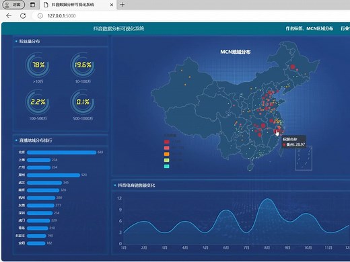Click the 320 value for 南京
Image resolution: width=350 pixels, height=262 pixels.
tap(63, 190)
